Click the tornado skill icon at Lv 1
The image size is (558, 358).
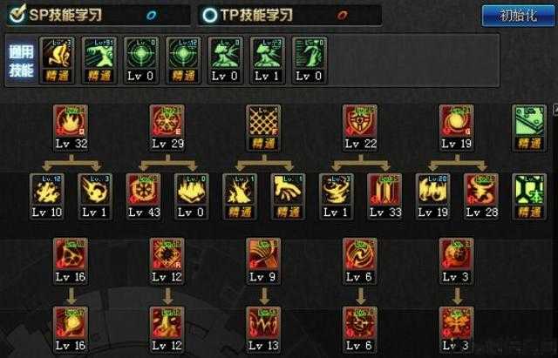(336, 190)
